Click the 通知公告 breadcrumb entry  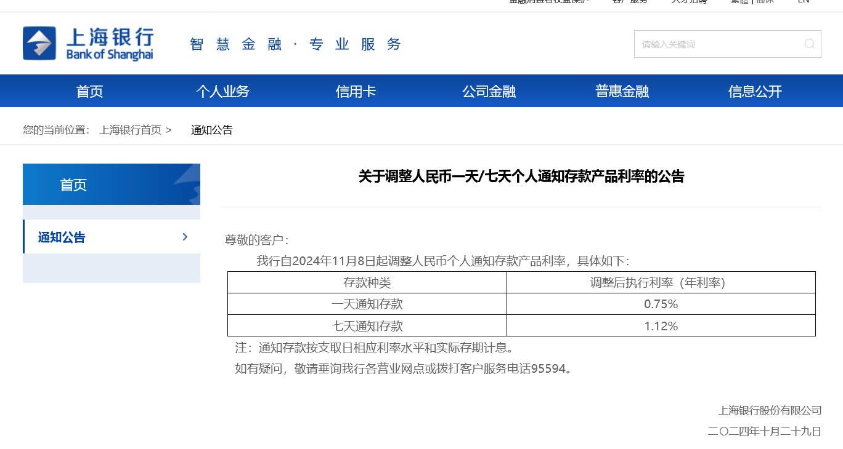(212, 130)
